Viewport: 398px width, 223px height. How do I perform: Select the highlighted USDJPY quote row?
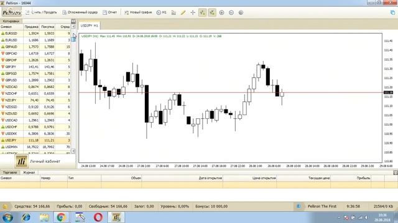(x=35, y=141)
